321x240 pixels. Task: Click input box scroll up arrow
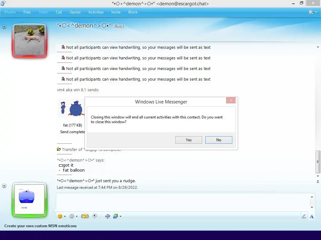pyautogui.click(x=312, y=197)
